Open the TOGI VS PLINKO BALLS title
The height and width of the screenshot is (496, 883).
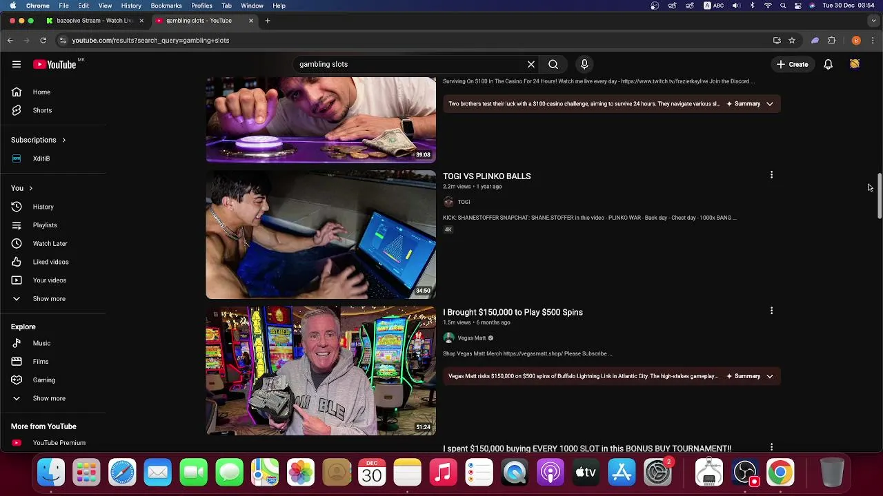pos(487,176)
